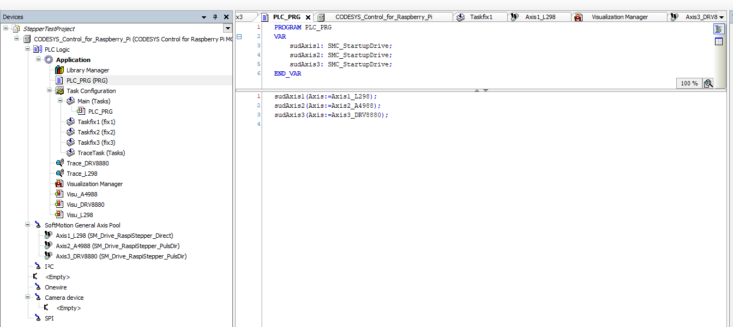Image resolution: width=733 pixels, height=327 pixels.
Task: Click the Trace_DRV8880 trace icon
Action: tap(59, 163)
